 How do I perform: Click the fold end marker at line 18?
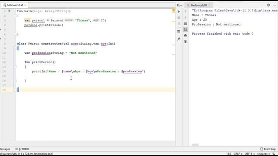click(x=16, y=90)
